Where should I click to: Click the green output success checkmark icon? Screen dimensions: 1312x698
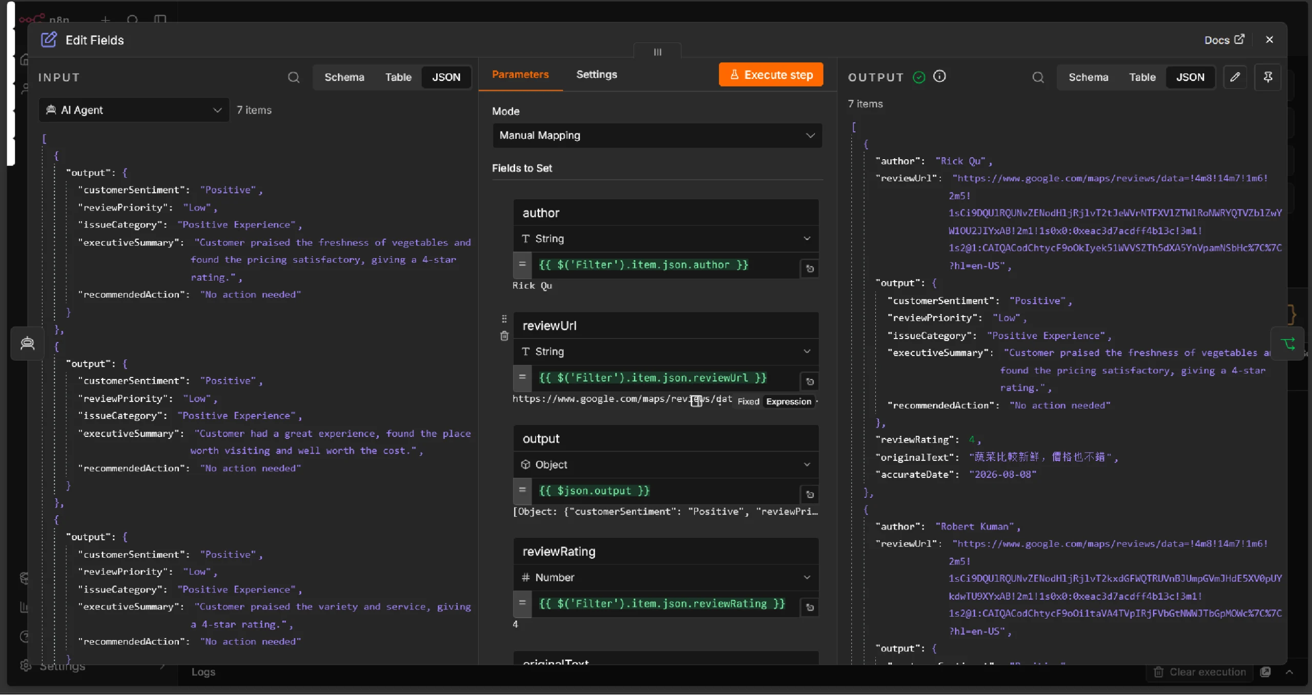pos(919,77)
